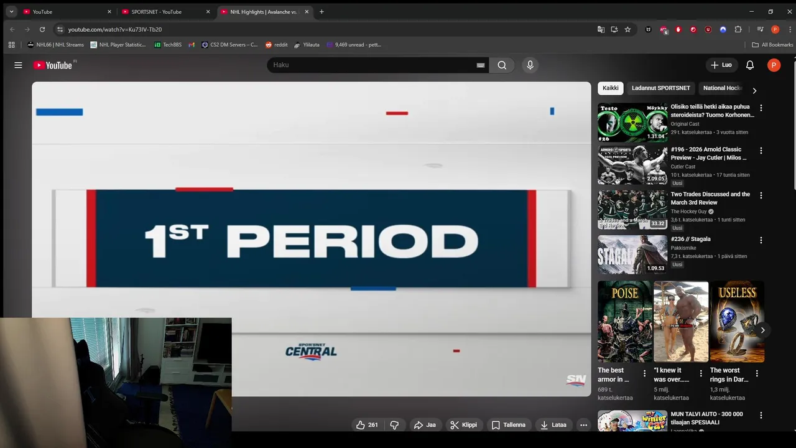The image size is (796, 448).
Task: Start voice search with microphone icon
Action: (x=530, y=65)
